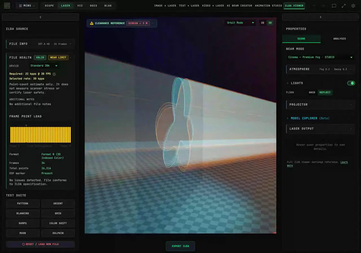Click the BL logo icon
Viewport: 361px width, 253px height.
(x=7, y=6)
